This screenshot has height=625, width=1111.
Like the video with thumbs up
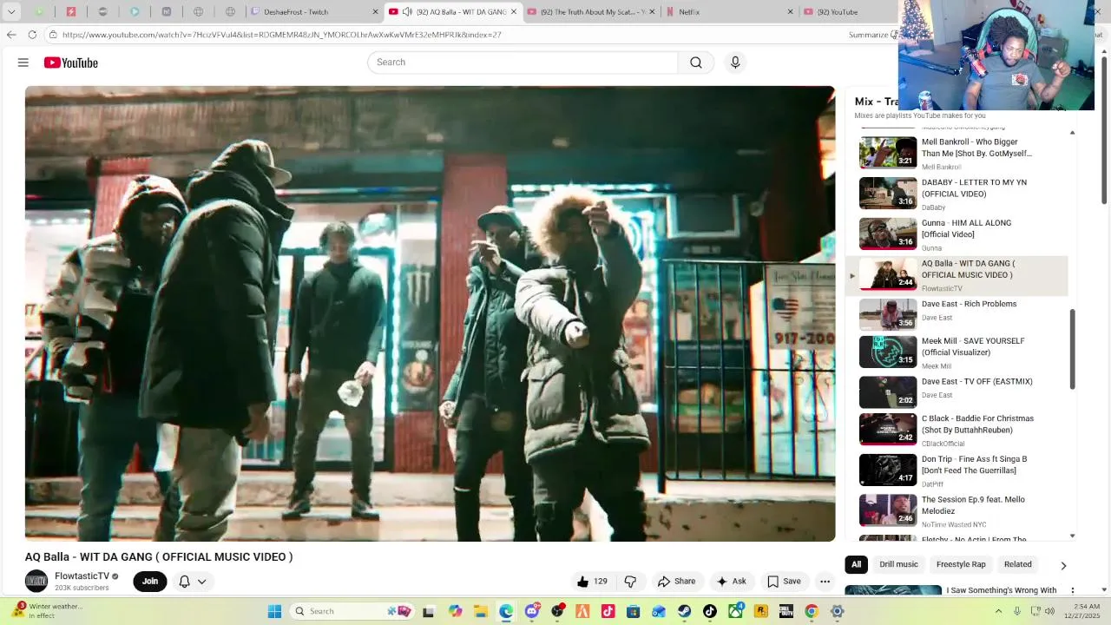coord(592,582)
